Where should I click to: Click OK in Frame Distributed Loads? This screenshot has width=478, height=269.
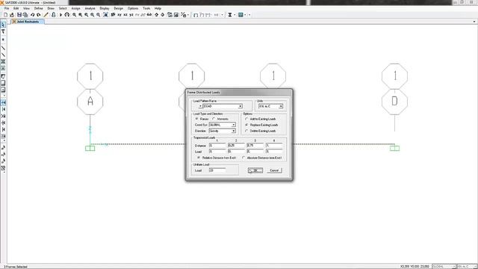(x=255, y=170)
